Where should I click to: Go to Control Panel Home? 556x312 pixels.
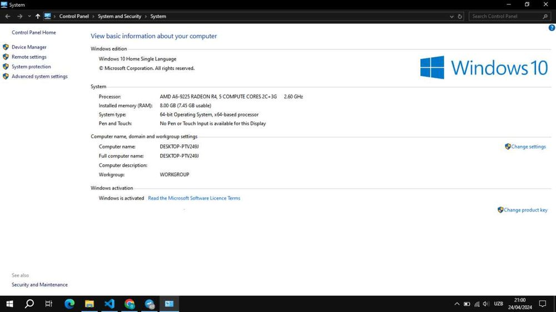34,32
